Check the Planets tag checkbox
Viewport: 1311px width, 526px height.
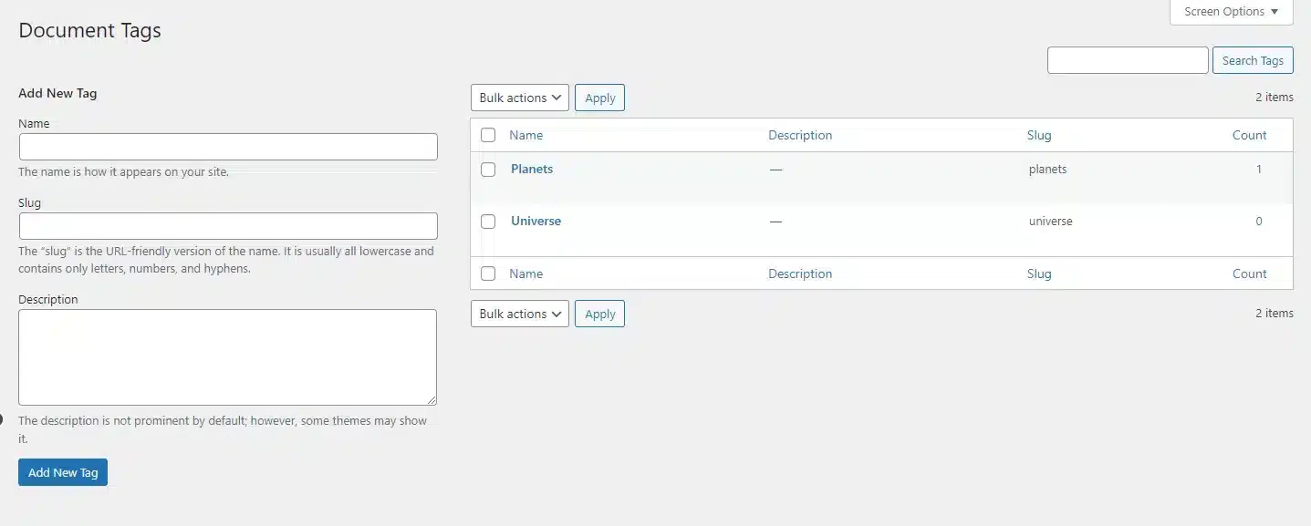coord(488,170)
